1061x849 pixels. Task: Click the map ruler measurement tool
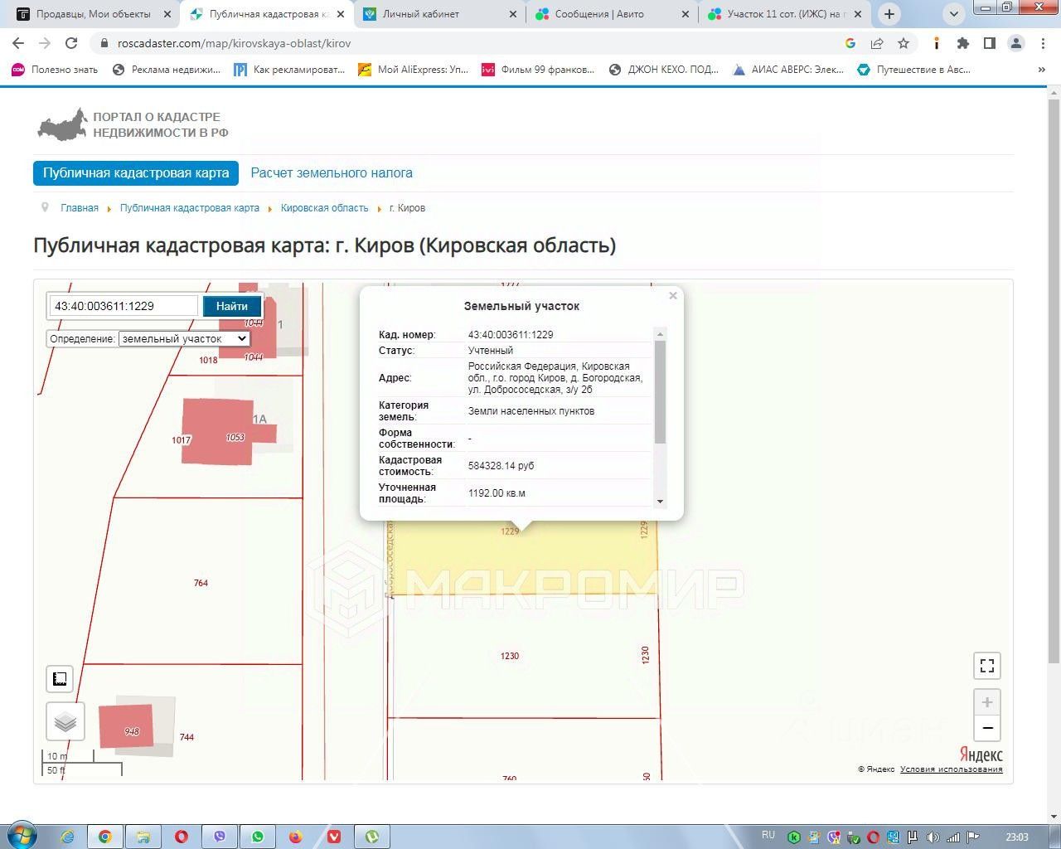60,679
